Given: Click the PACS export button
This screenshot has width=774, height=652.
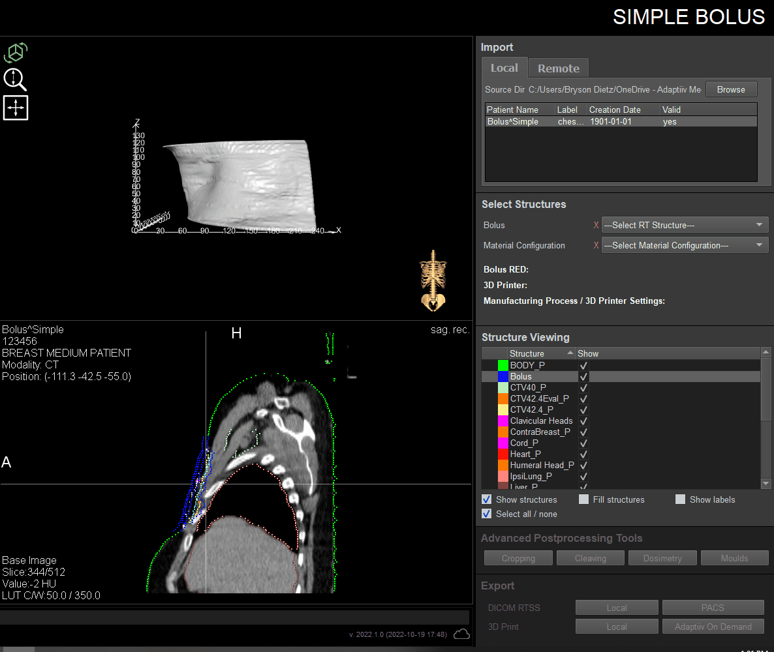Looking at the screenshot, I should [x=713, y=608].
